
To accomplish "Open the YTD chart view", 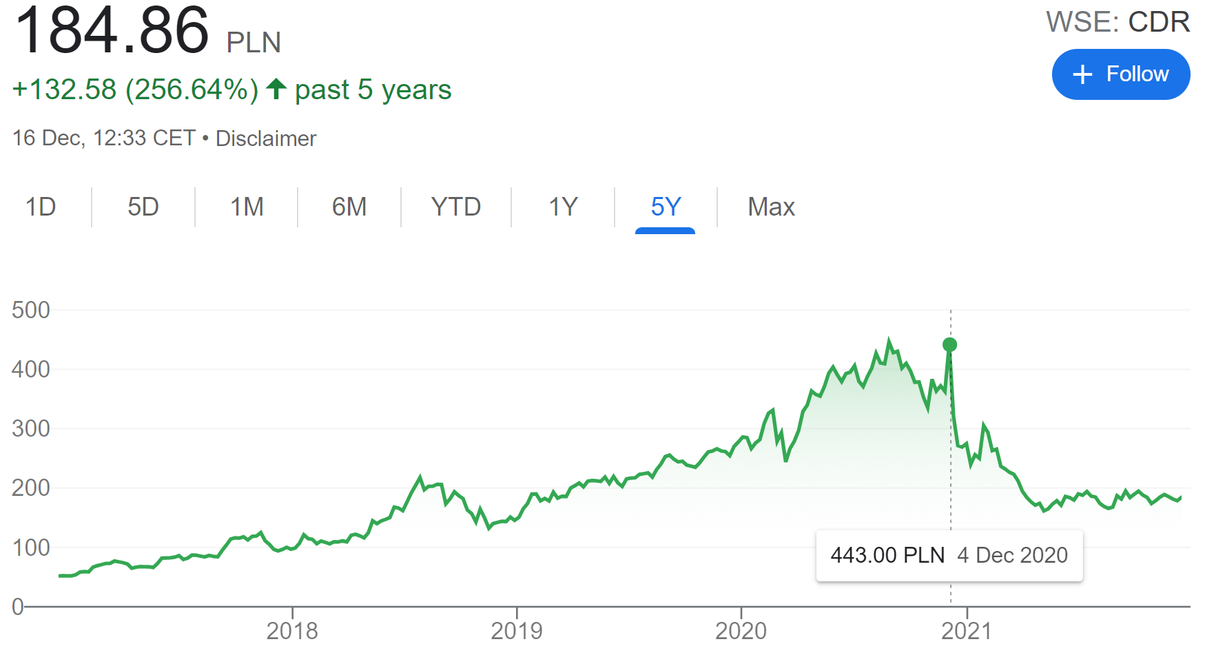I will coord(456,207).
